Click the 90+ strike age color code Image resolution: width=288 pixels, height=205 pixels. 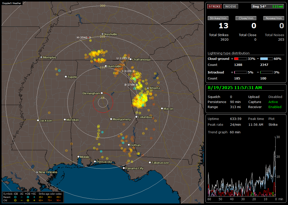click(x=58, y=200)
